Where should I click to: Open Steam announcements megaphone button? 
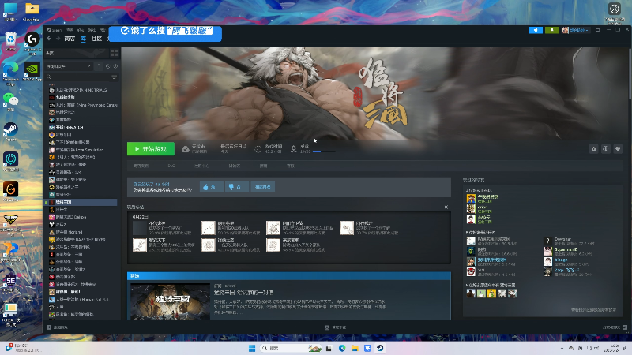[536, 30]
